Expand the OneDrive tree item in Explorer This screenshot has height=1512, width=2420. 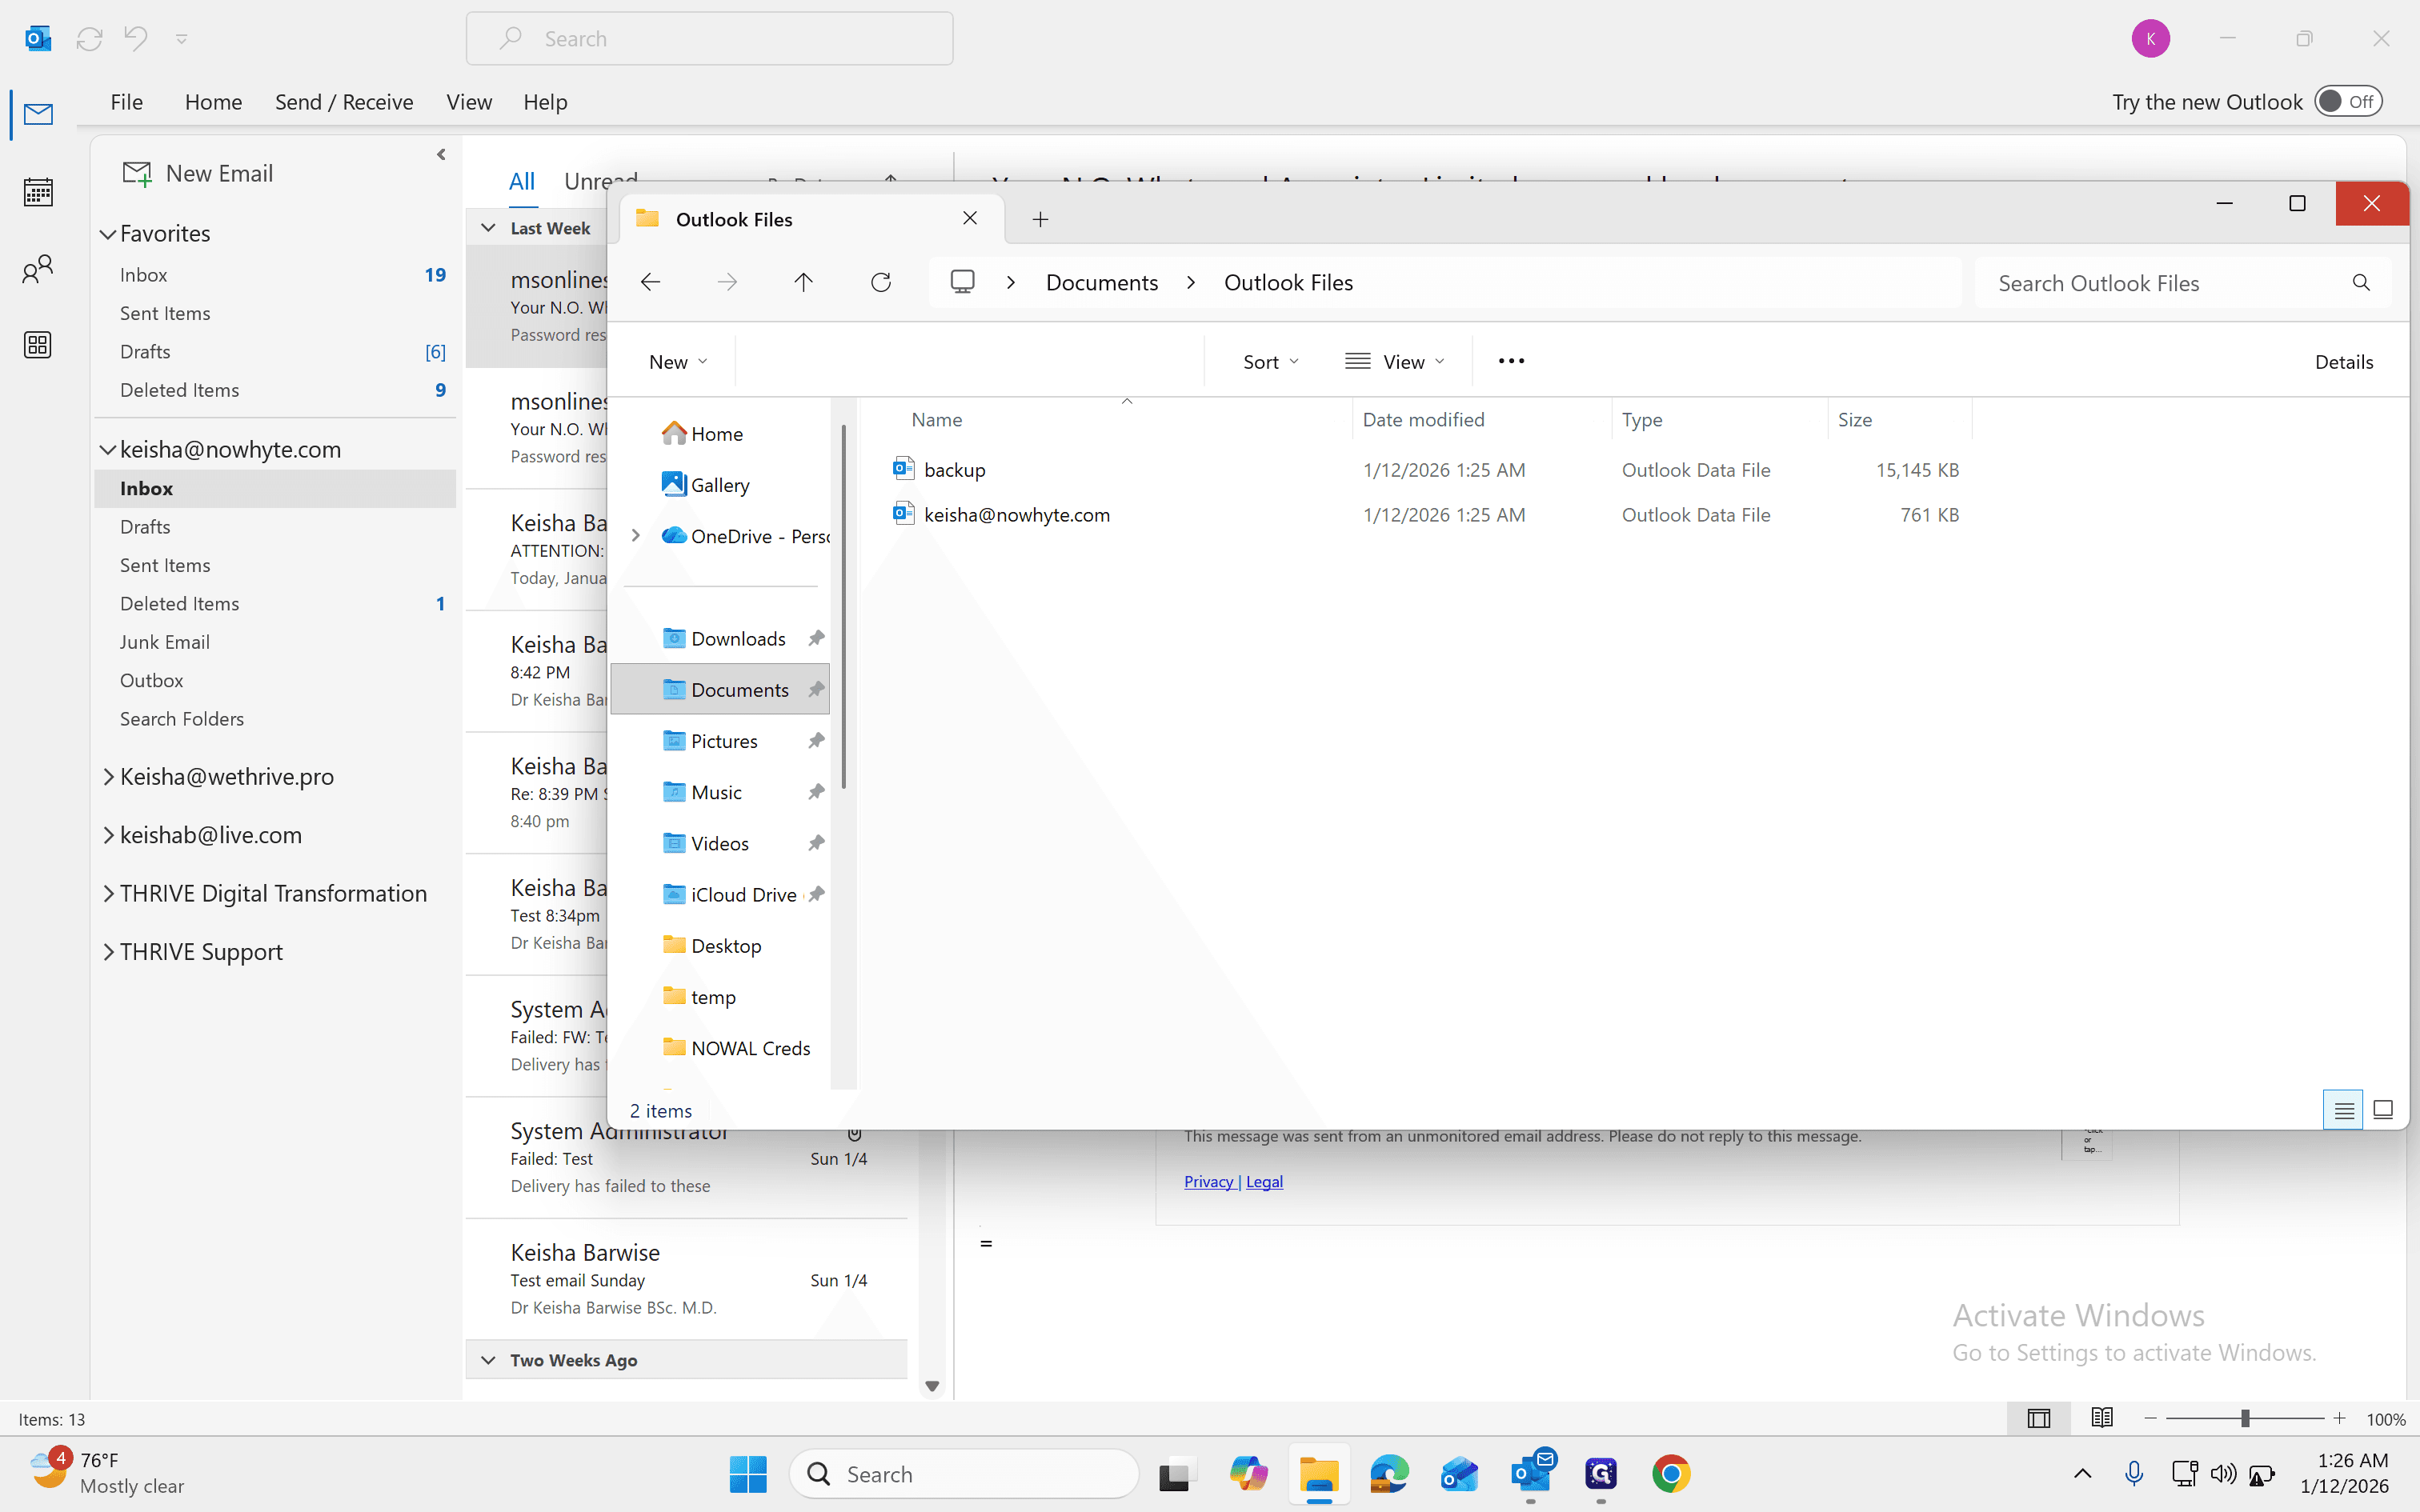click(636, 536)
